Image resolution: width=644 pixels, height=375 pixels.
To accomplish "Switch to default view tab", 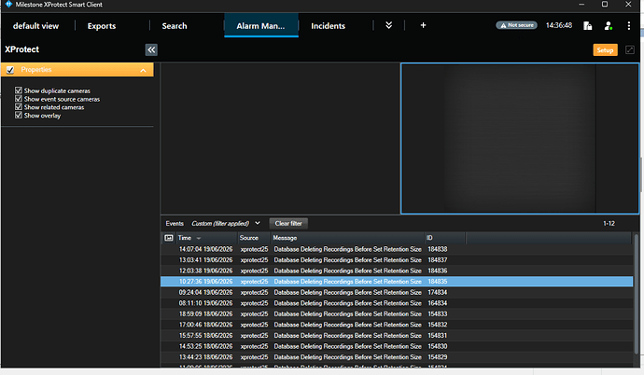I will (36, 26).
